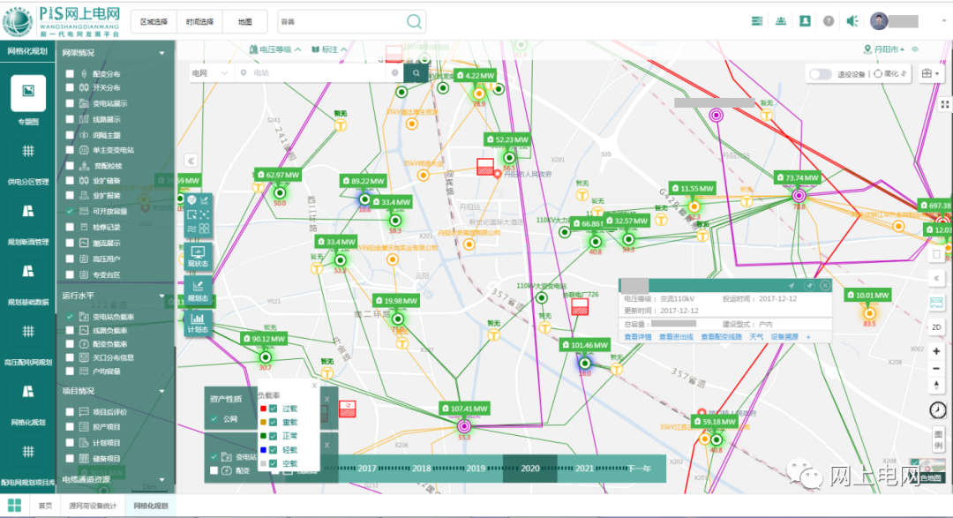Open the 图例 legend button
This screenshot has height=518, width=953.
(x=938, y=439)
